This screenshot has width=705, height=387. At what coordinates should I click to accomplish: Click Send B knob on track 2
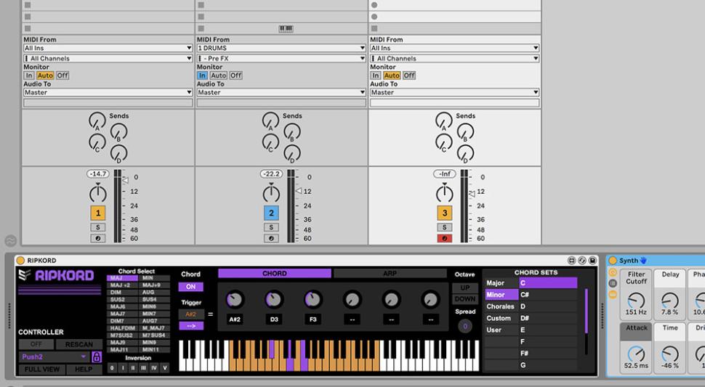click(x=292, y=132)
